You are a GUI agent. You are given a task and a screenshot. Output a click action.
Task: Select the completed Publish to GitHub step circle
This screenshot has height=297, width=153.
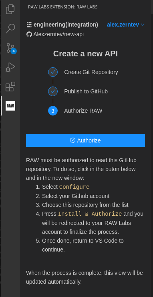(53, 91)
